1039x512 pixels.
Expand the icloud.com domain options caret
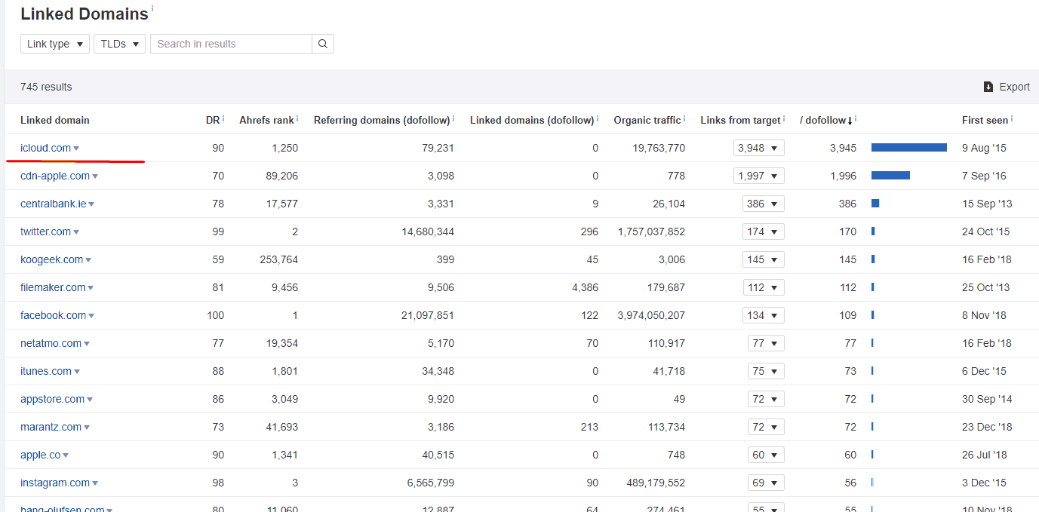coord(75,148)
